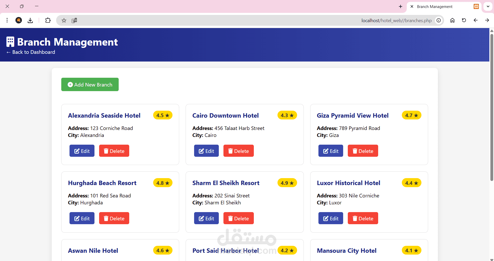This screenshot has height=261, width=494.
Task: Delete the Cairo Downtown Hotel branch
Action: pyautogui.click(x=239, y=151)
